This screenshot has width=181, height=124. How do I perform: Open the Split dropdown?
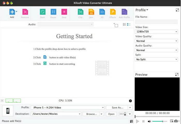156,59
